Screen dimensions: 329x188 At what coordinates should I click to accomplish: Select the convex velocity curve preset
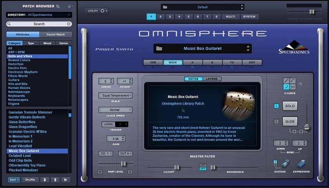(293, 81)
